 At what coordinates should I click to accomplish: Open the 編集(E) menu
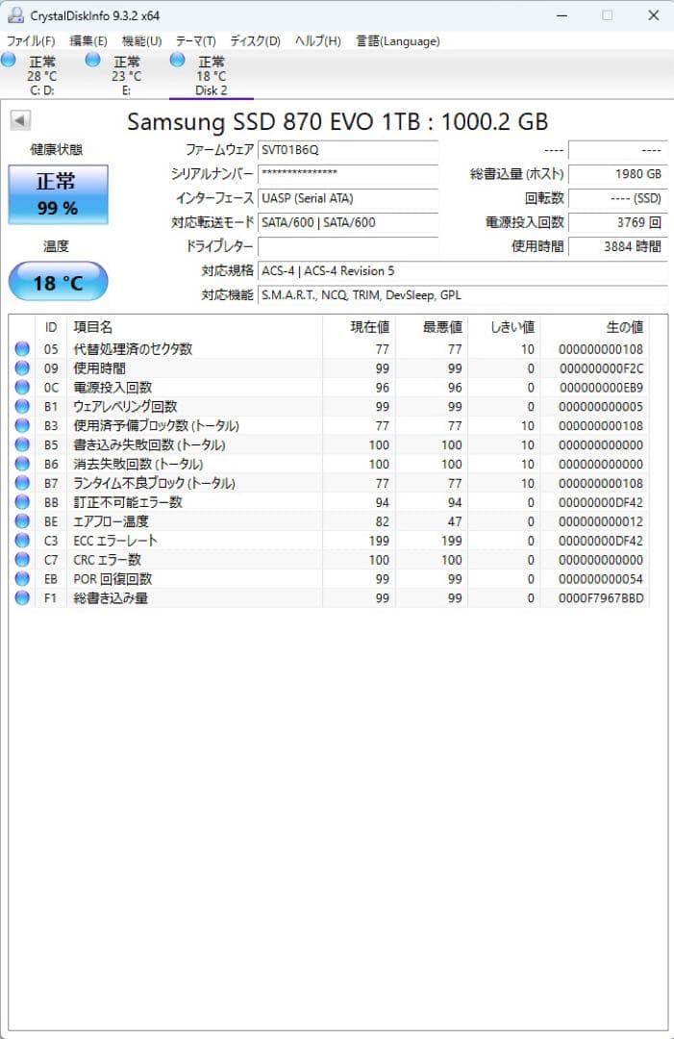point(88,41)
